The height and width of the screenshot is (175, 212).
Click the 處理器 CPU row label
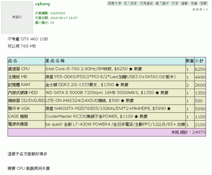tap(26, 69)
